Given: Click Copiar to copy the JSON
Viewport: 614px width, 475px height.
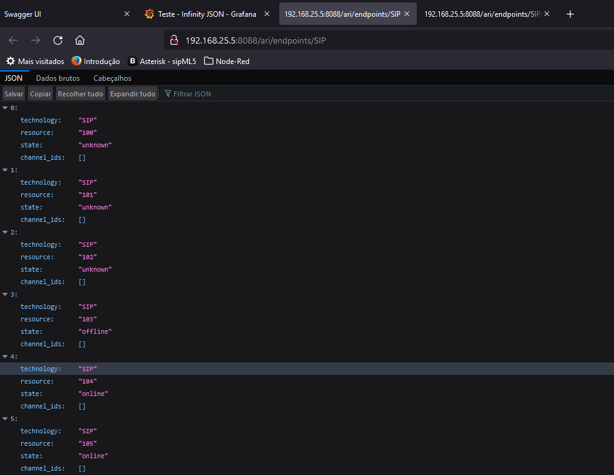Looking at the screenshot, I should [40, 93].
